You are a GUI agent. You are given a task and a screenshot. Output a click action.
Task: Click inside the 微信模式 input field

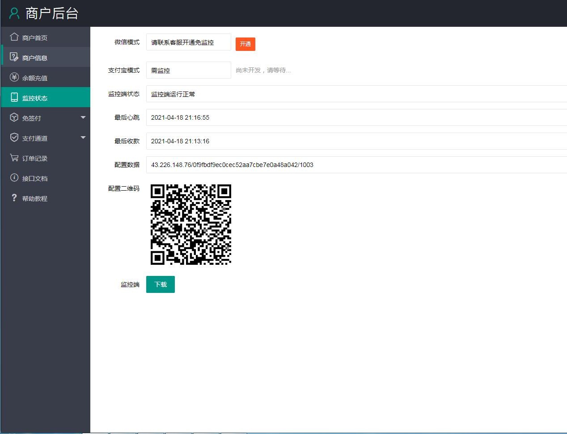tap(188, 42)
